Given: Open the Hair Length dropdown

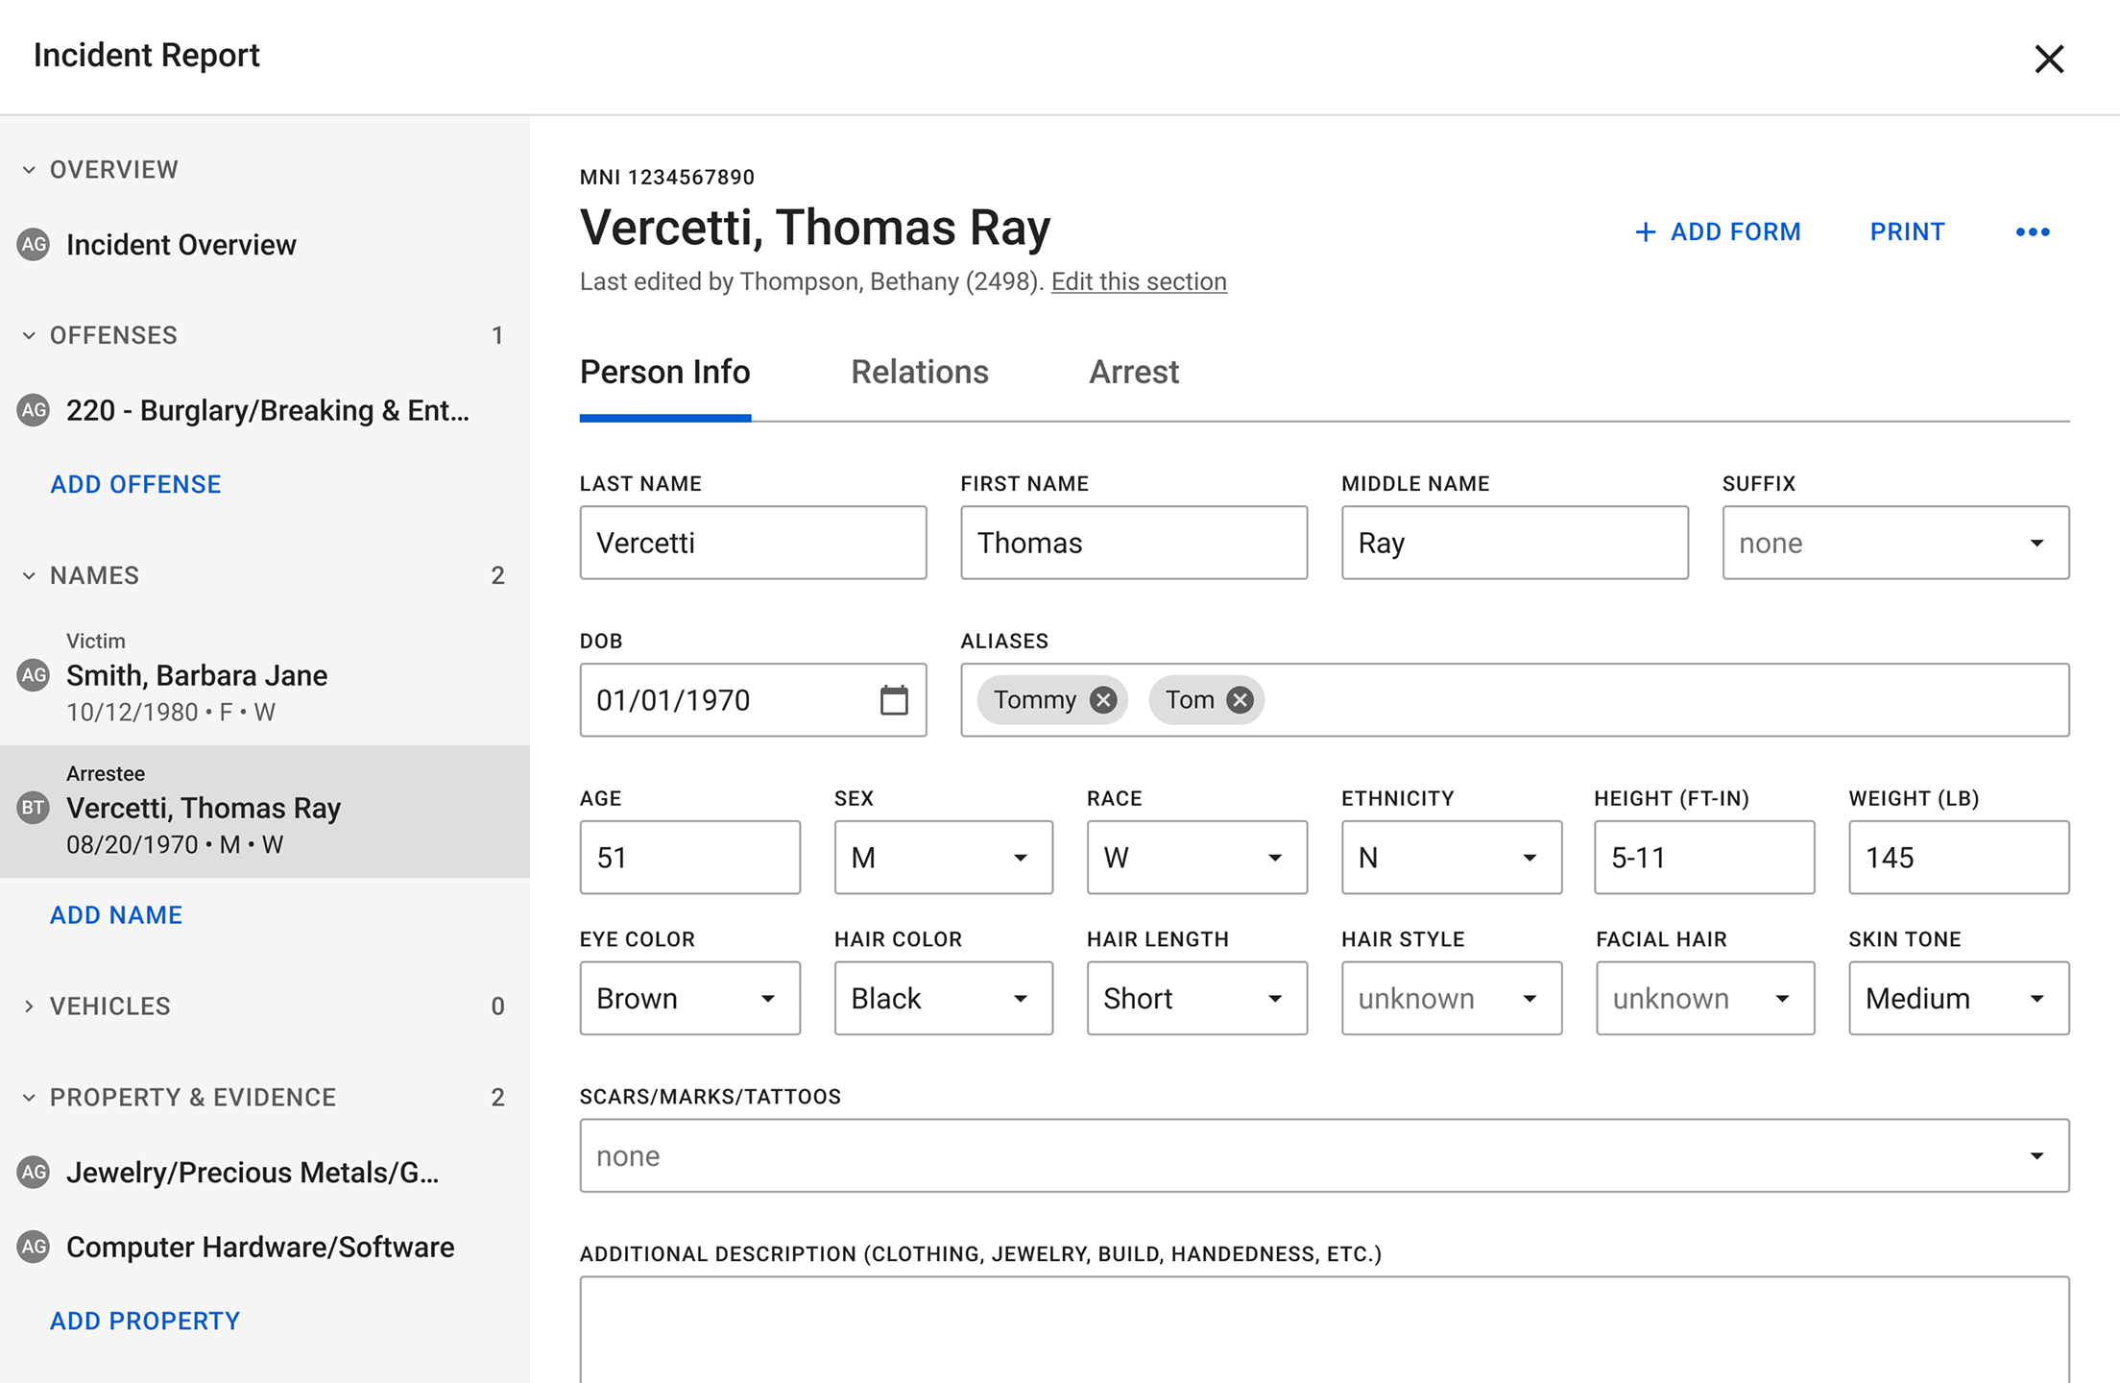Looking at the screenshot, I should (1196, 998).
